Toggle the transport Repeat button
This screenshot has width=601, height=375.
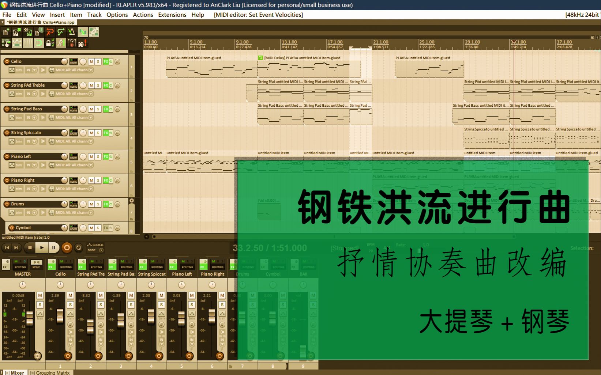point(79,247)
